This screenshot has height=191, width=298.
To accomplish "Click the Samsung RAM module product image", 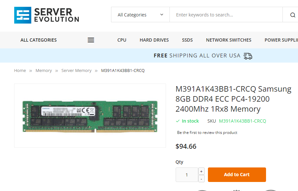I will click(x=90, y=116).
